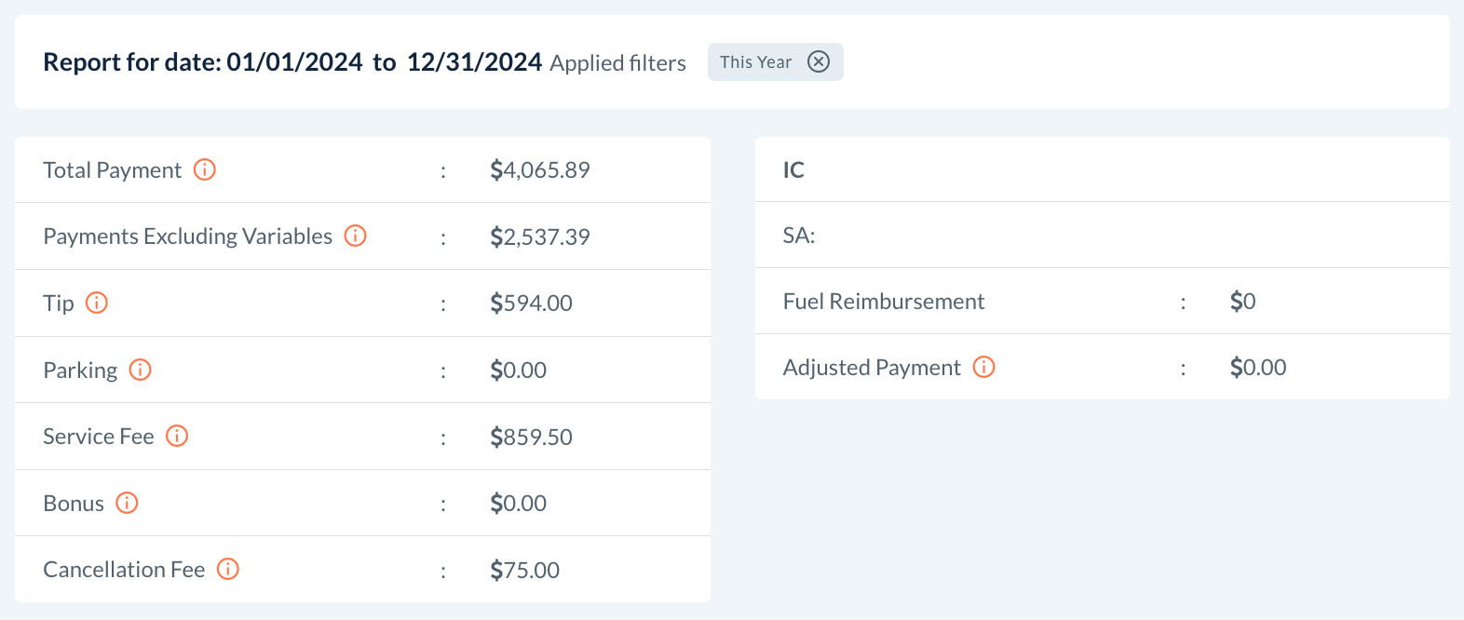The image size is (1464, 620).
Task: Click the Cancellation Fee info icon
Action: pos(228,569)
